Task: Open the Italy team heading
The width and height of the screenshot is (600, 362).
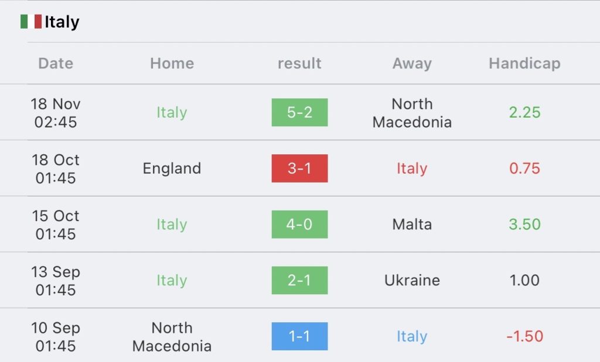Action: (62, 22)
